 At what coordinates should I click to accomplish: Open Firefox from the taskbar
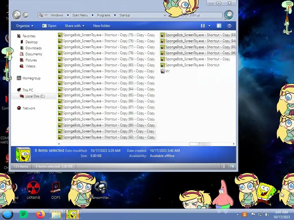(40, 214)
